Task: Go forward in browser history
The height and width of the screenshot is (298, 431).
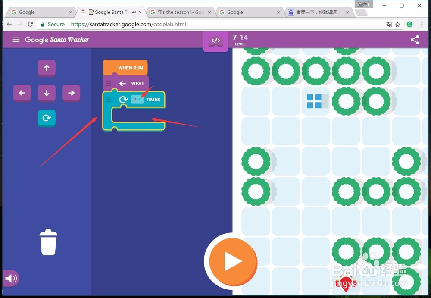Action: pos(20,24)
